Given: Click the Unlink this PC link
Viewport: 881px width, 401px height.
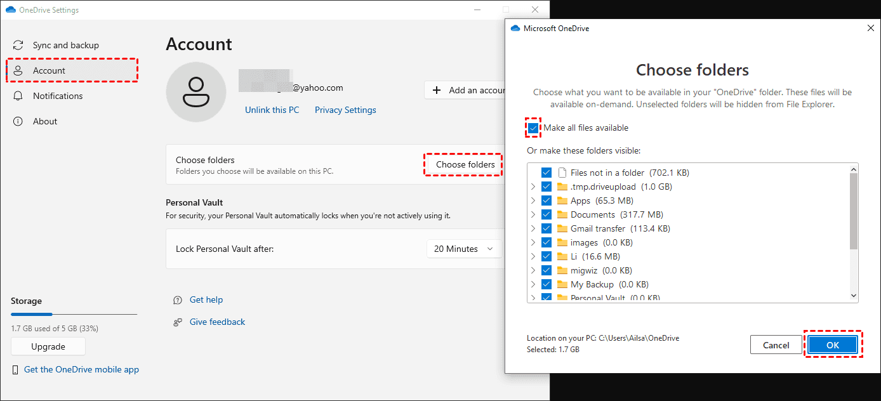Looking at the screenshot, I should click(272, 109).
